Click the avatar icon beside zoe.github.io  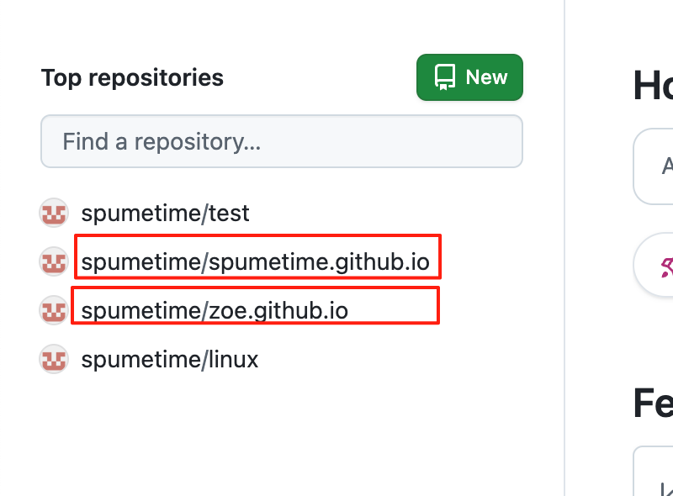pyautogui.click(x=53, y=309)
